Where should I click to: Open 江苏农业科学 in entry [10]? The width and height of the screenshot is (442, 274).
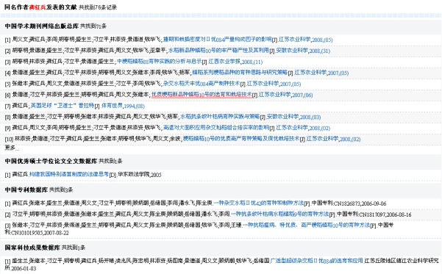coord(322,139)
